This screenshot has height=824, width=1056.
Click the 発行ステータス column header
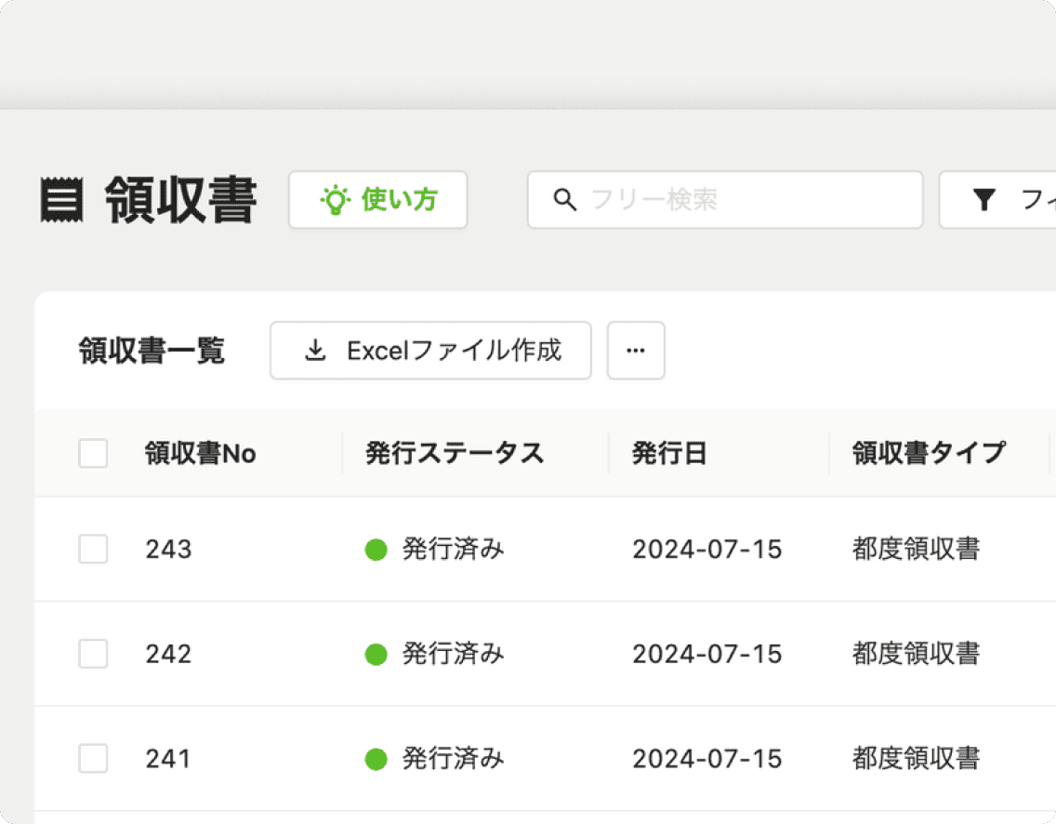click(x=454, y=454)
